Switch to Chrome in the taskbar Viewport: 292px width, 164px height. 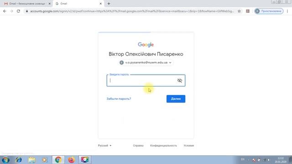coord(58,160)
